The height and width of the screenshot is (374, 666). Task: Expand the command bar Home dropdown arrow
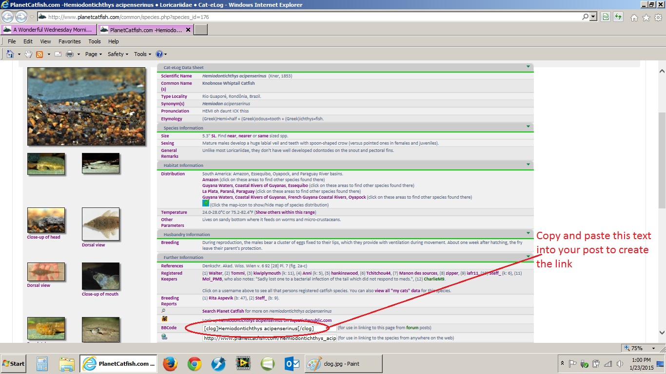19,54
